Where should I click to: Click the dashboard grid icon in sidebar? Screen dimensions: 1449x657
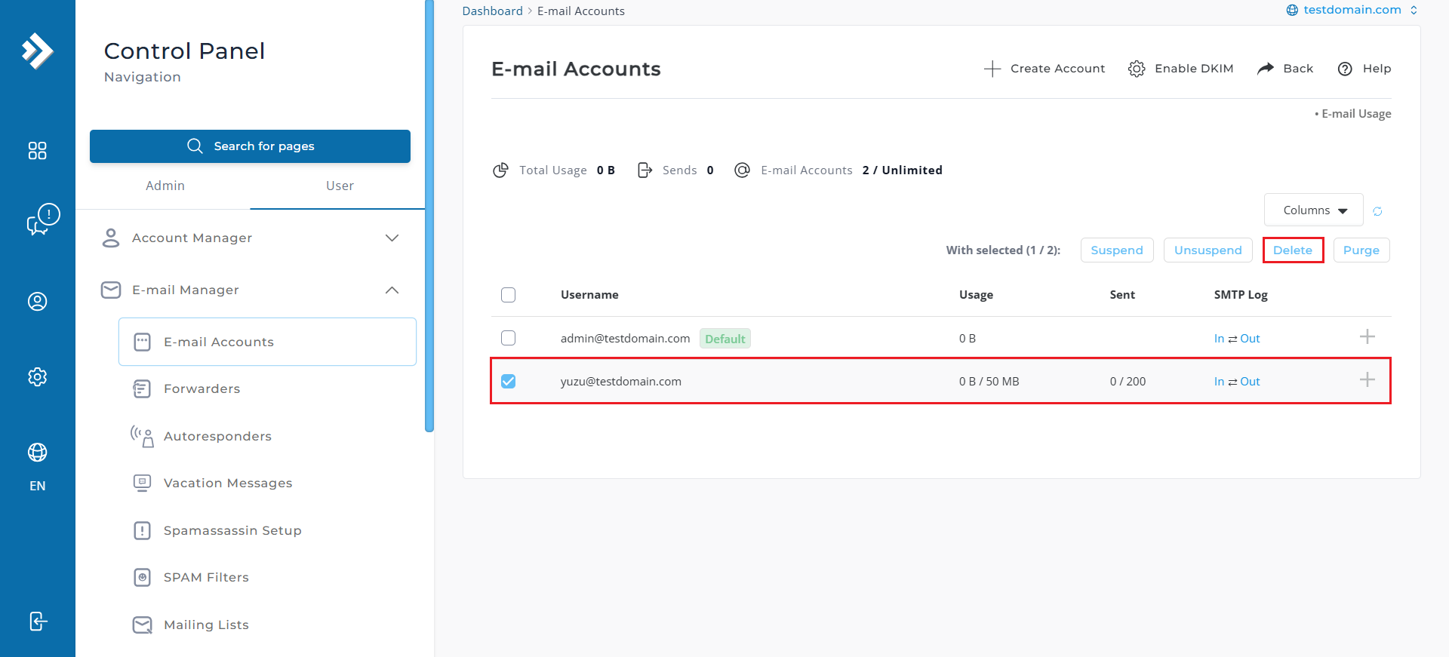tap(37, 151)
